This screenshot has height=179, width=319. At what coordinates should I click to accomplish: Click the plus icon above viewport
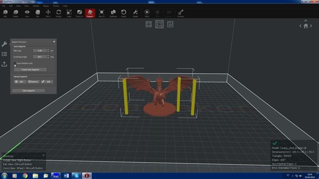[x=149, y=24]
